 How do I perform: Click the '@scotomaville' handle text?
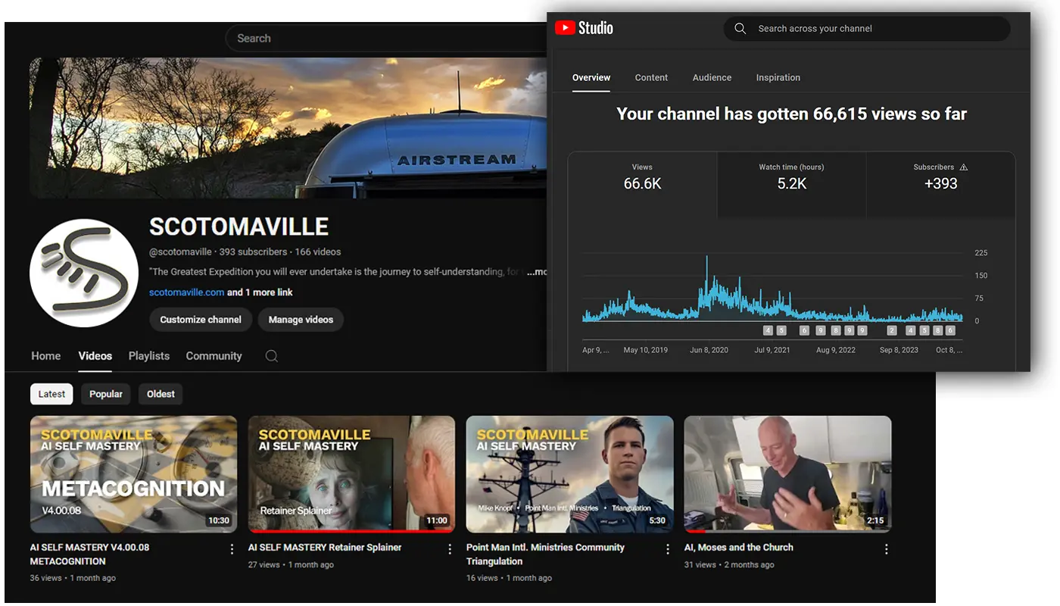tap(180, 251)
